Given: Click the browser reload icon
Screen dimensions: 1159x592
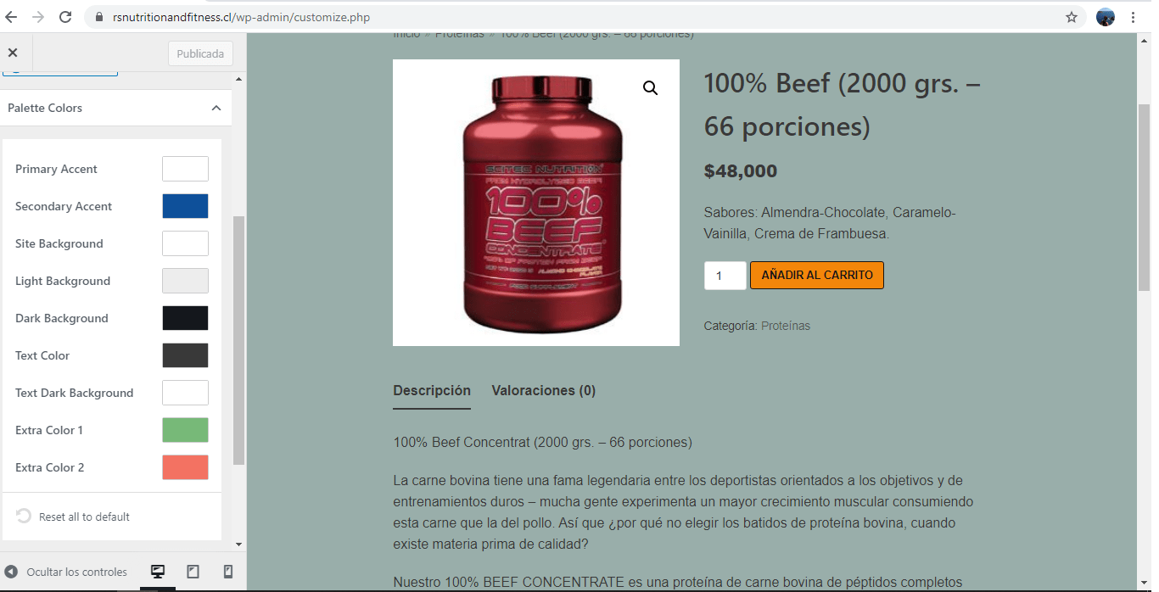Looking at the screenshot, I should 65,17.
